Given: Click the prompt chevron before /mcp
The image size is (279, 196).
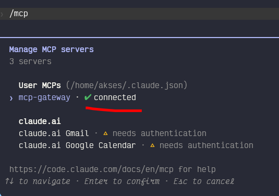Looking at the screenshot, I should [x=2, y=14].
